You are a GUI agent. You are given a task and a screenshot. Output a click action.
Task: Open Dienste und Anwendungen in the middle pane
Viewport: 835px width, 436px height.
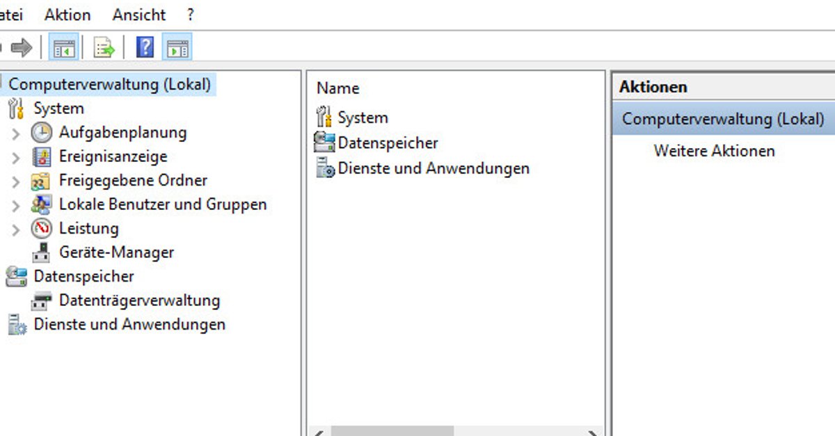pos(433,168)
